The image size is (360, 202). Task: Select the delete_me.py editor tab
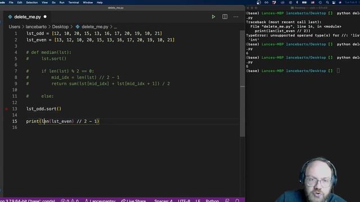pos(28,17)
